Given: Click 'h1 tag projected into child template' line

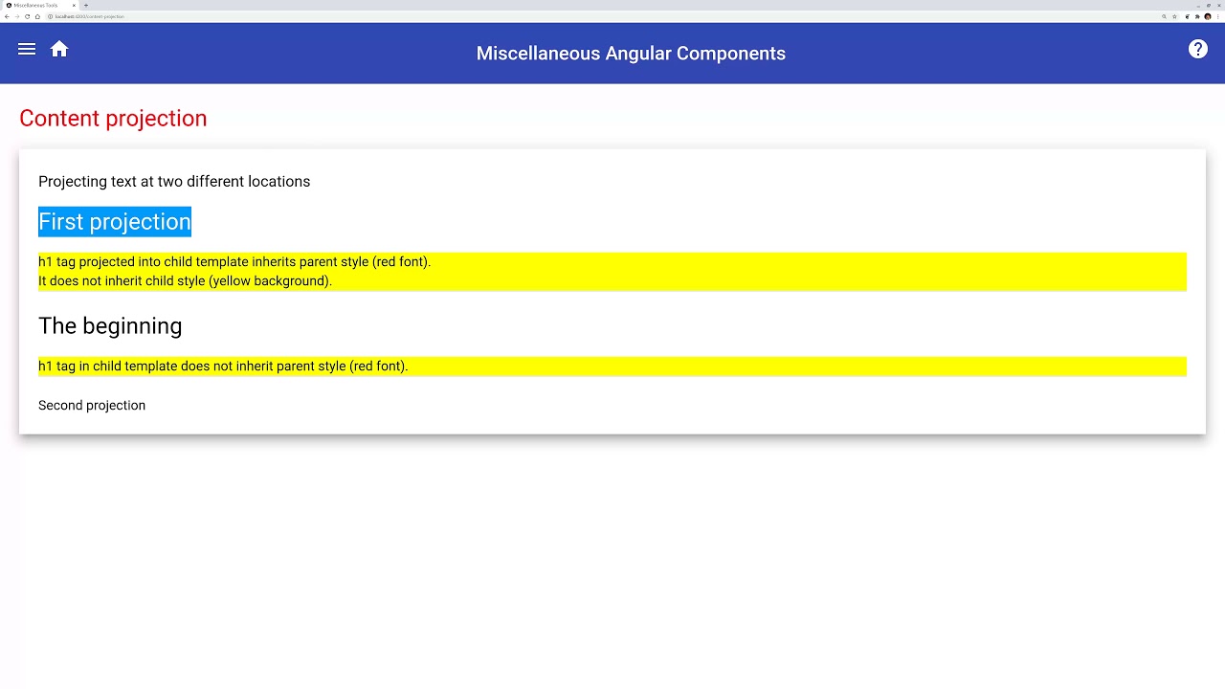Looking at the screenshot, I should click(x=234, y=262).
